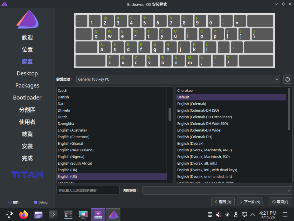Select English (UK) layout in list
Viewport: 294px width, 221px height.
(x=68, y=170)
